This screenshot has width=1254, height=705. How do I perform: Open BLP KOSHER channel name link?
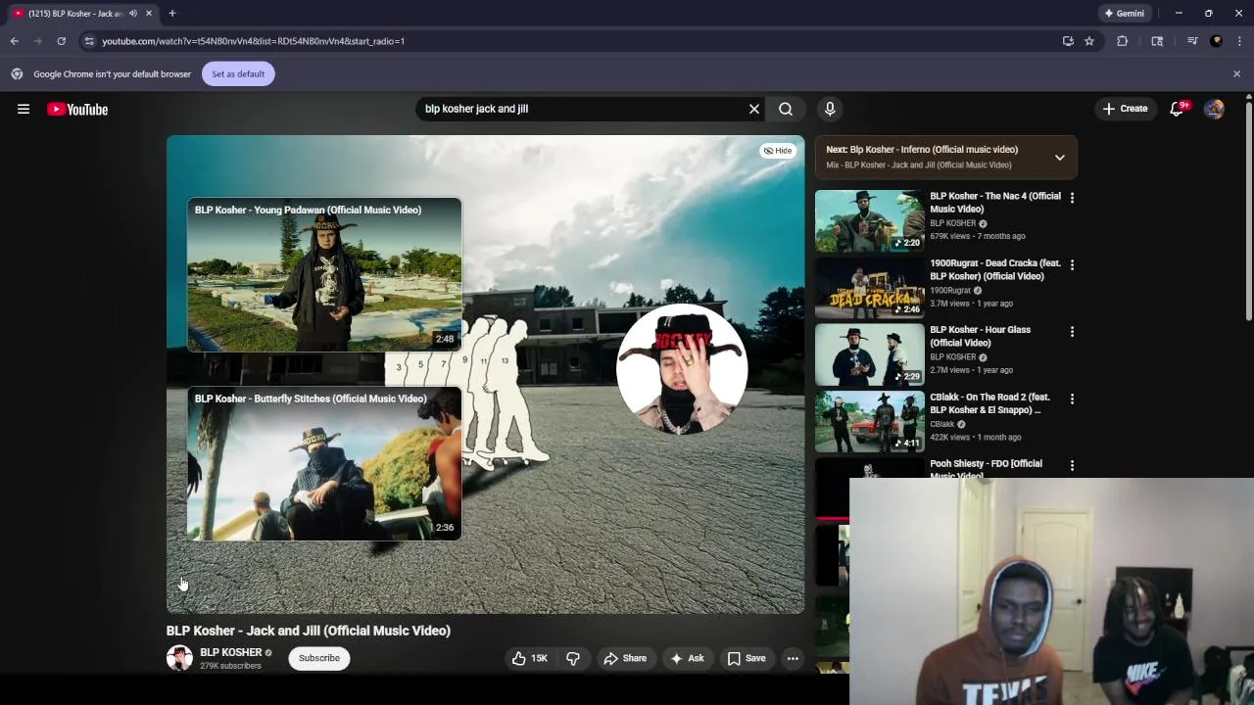tap(231, 652)
